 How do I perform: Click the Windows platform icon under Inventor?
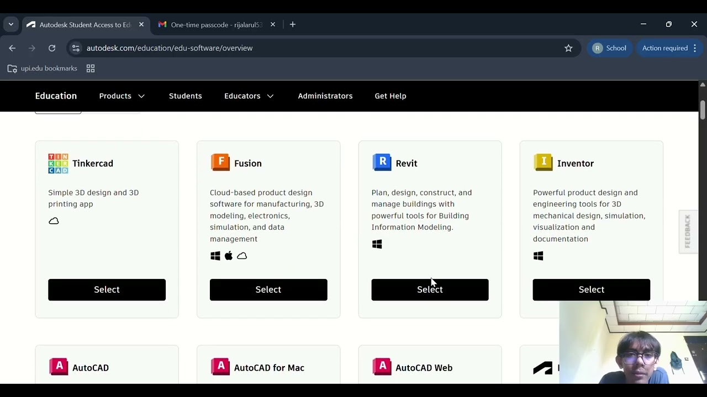[539, 256]
